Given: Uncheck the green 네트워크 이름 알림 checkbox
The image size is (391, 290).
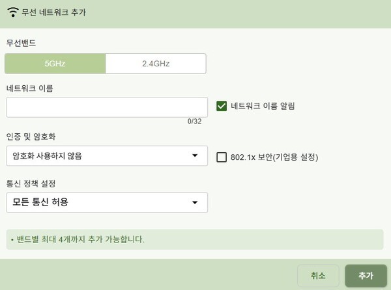Looking at the screenshot, I should pyautogui.click(x=222, y=105).
